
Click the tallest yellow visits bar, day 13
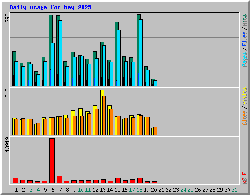point(102,112)
